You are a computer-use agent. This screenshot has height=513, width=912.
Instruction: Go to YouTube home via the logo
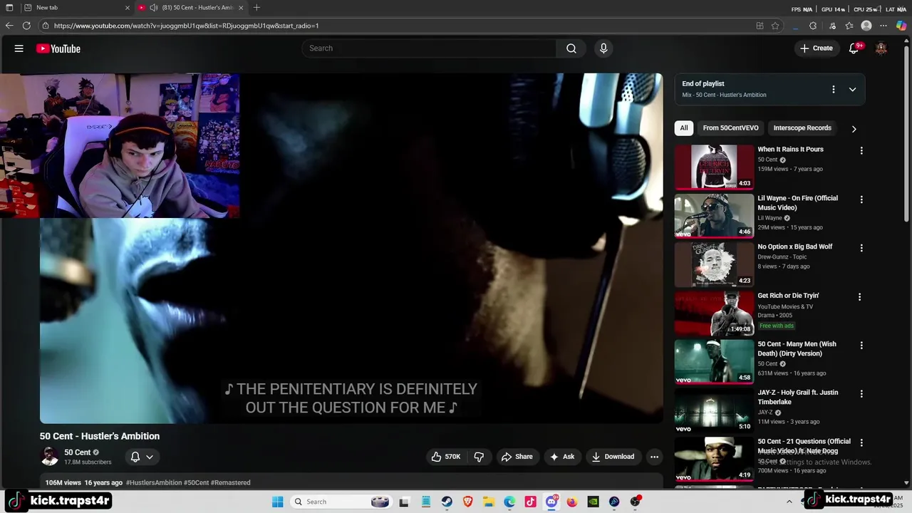pyautogui.click(x=58, y=48)
